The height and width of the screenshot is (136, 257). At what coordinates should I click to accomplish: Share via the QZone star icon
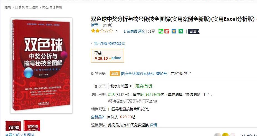pyautogui.click(x=174, y=31)
